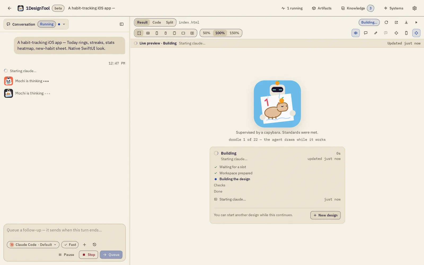The height and width of the screenshot is (265, 424).
Task: Download the design file
Action: 406,23
